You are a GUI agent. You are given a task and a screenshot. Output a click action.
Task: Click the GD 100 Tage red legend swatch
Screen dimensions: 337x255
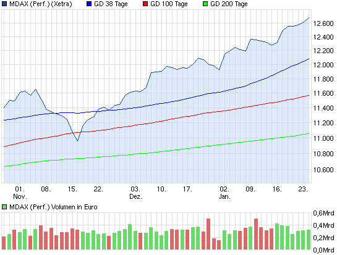pyautogui.click(x=145, y=4)
